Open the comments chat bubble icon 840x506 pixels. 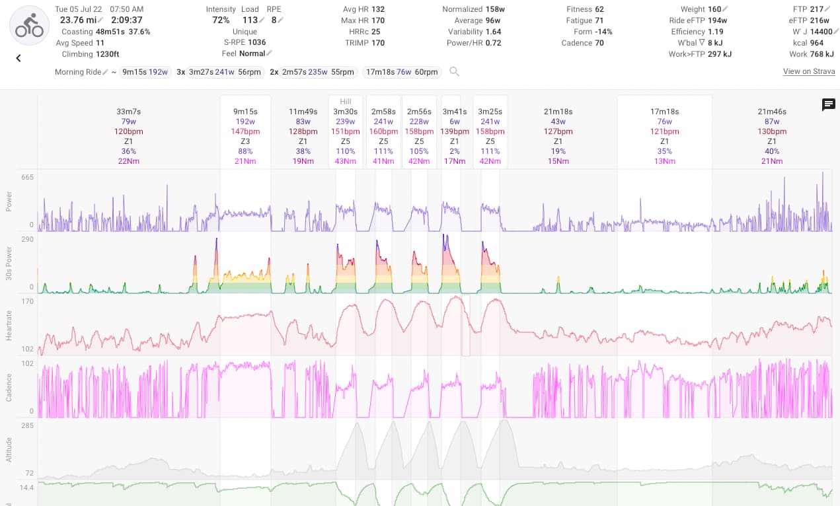[x=828, y=104]
